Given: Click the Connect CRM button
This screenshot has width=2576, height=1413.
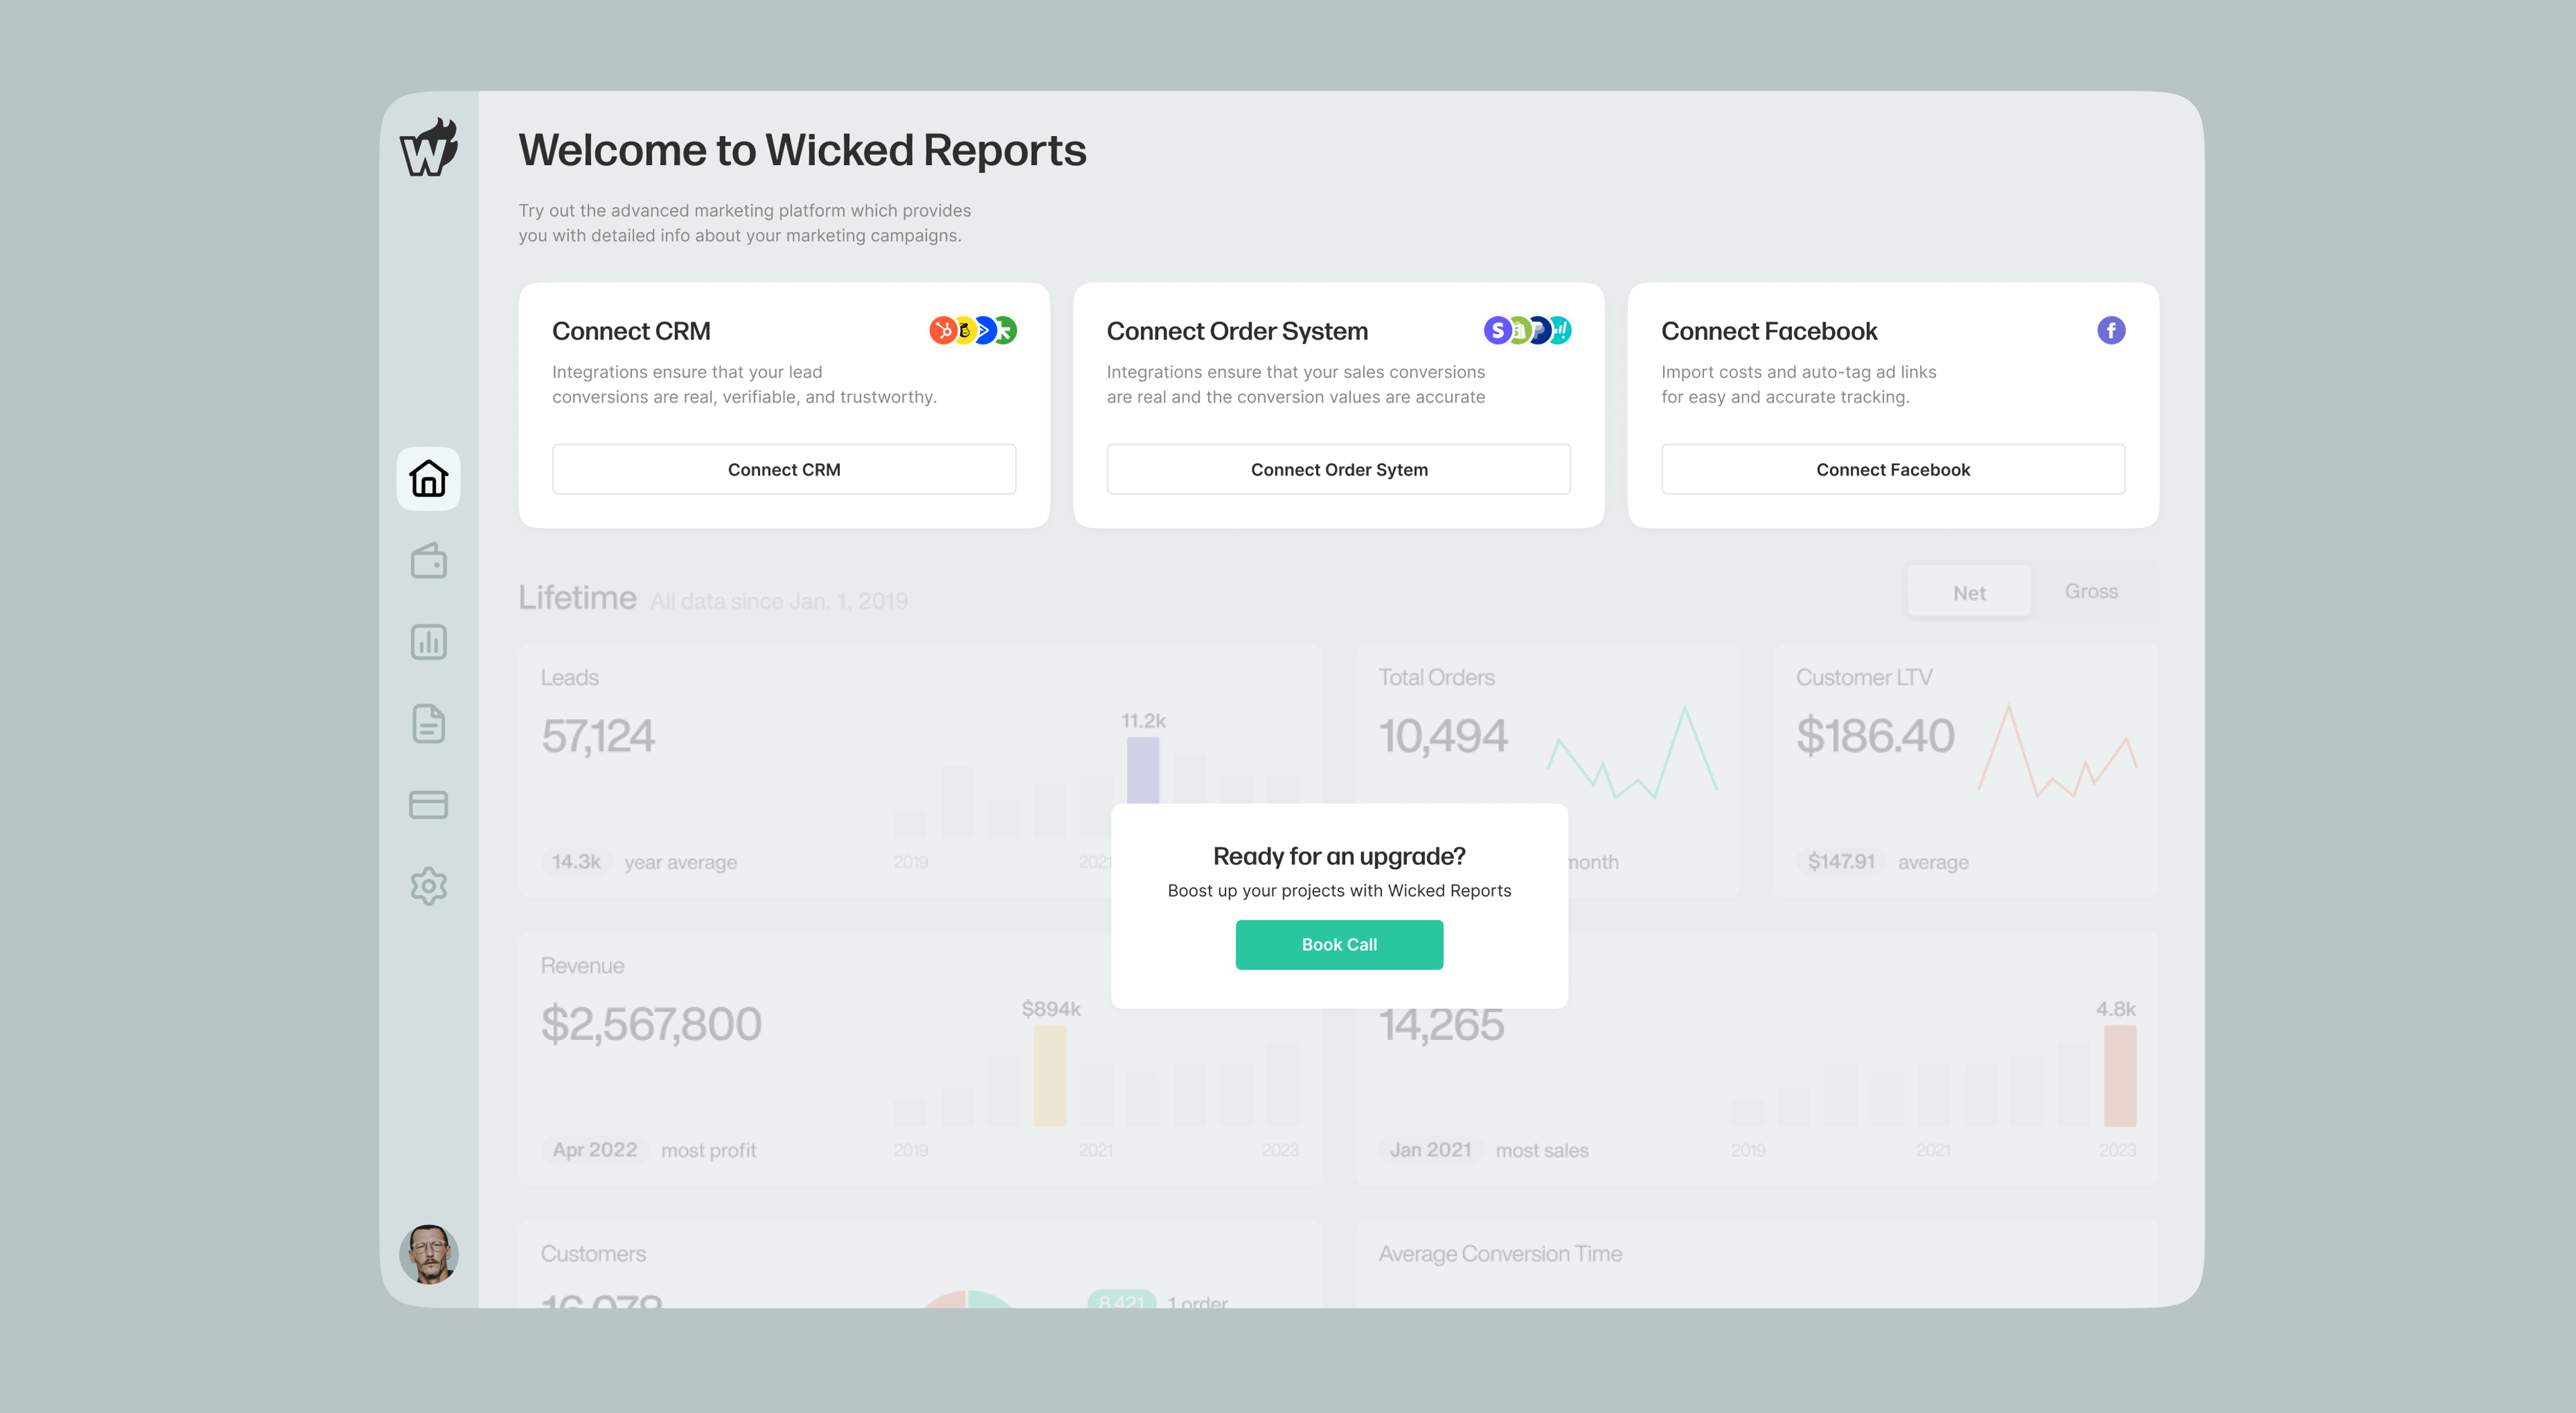Looking at the screenshot, I should click(x=784, y=469).
